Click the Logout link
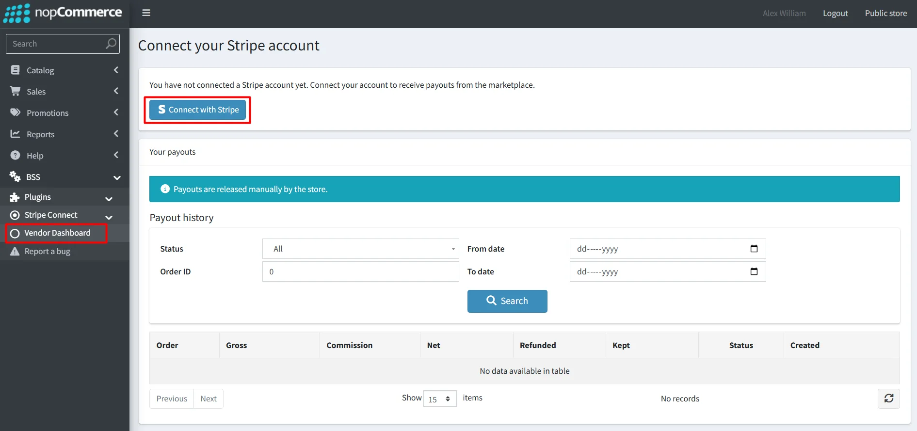This screenshot has width=917, height=431. pos(836,13)
